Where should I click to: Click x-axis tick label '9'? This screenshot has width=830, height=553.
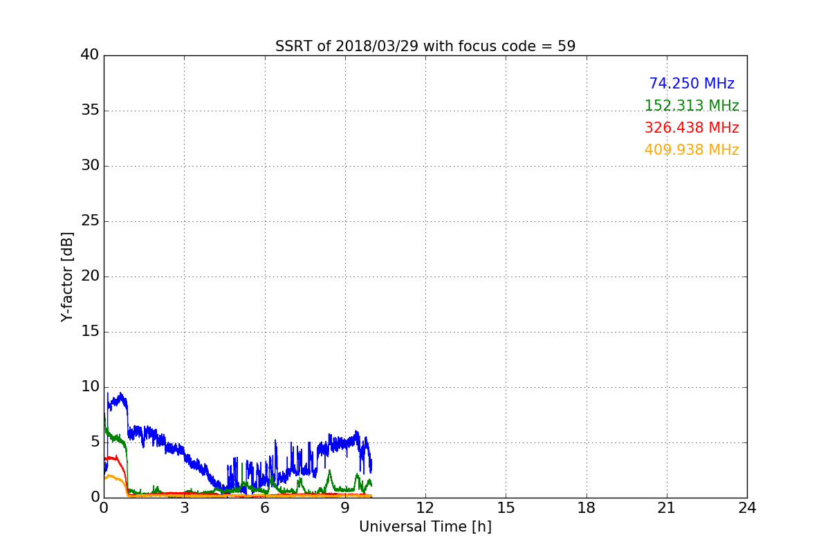point(345,508)
